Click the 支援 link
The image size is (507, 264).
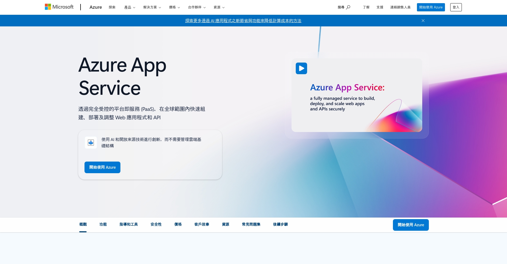coord(380,7)
